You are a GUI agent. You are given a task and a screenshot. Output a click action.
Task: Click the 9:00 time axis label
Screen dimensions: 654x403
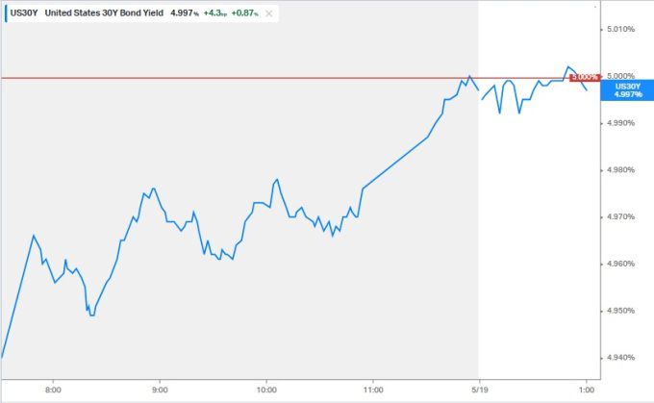click(x=160, y=390)
